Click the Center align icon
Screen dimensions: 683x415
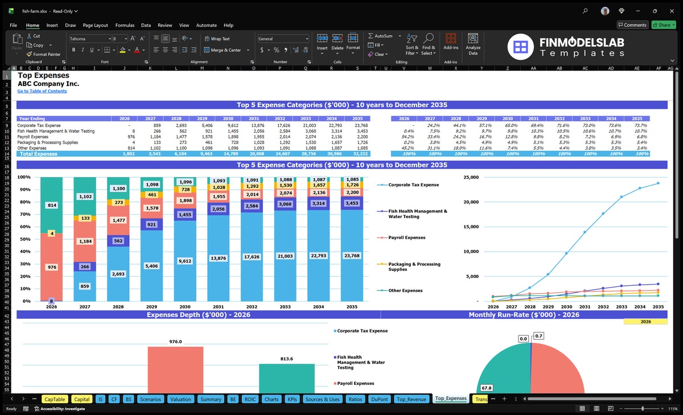click(166, 50)
